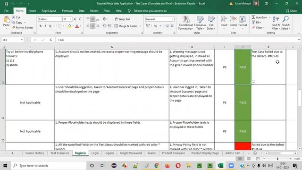Open Windows Start menu
The width and height of the screenshot is (302, 170).
click(5, 166)
